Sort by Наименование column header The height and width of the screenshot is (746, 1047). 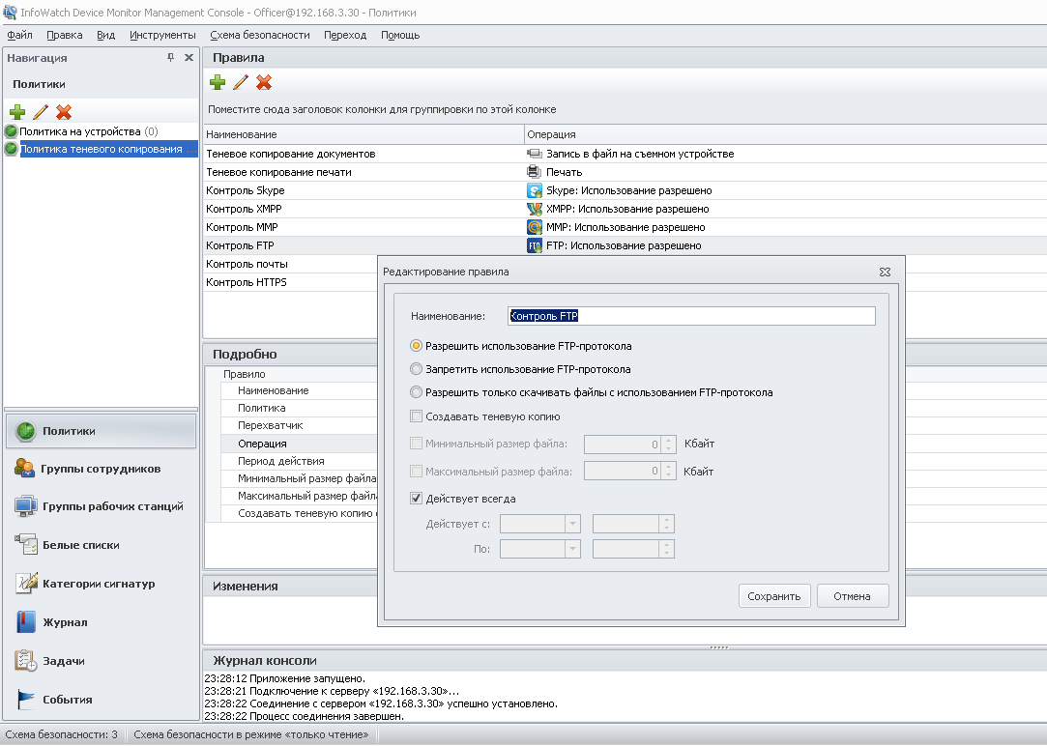tap(364, 134)
